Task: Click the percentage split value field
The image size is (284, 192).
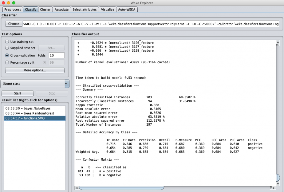Action: (57, 63)
